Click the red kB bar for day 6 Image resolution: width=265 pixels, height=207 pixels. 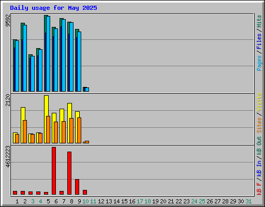click(54, 171)
